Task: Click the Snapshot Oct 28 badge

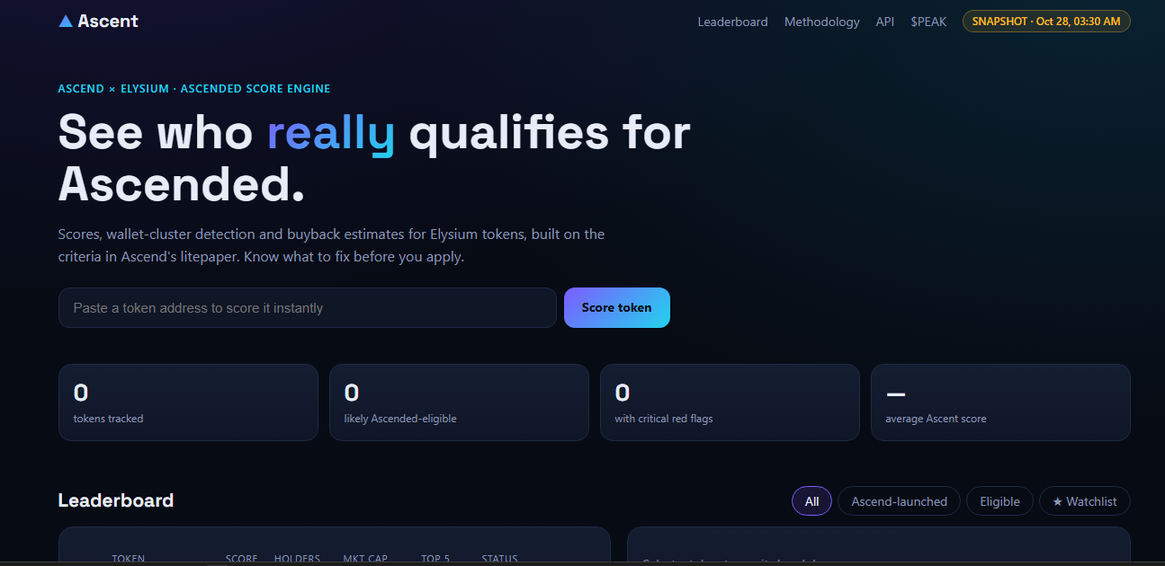Action: pyautogui.click(x=1046, y=21)
